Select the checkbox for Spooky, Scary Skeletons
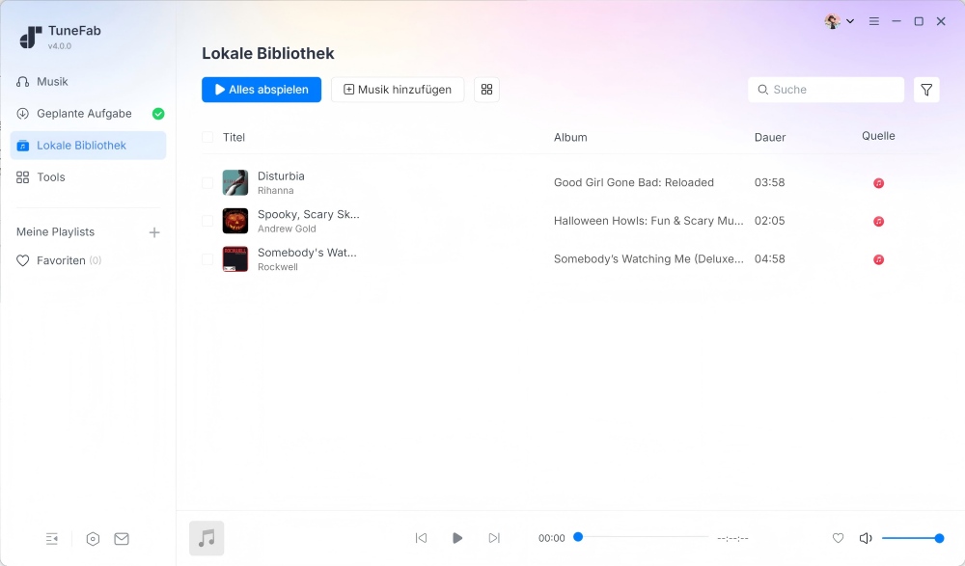The height and width of the screenshot is (566, 965). click(x=206, y=220)
